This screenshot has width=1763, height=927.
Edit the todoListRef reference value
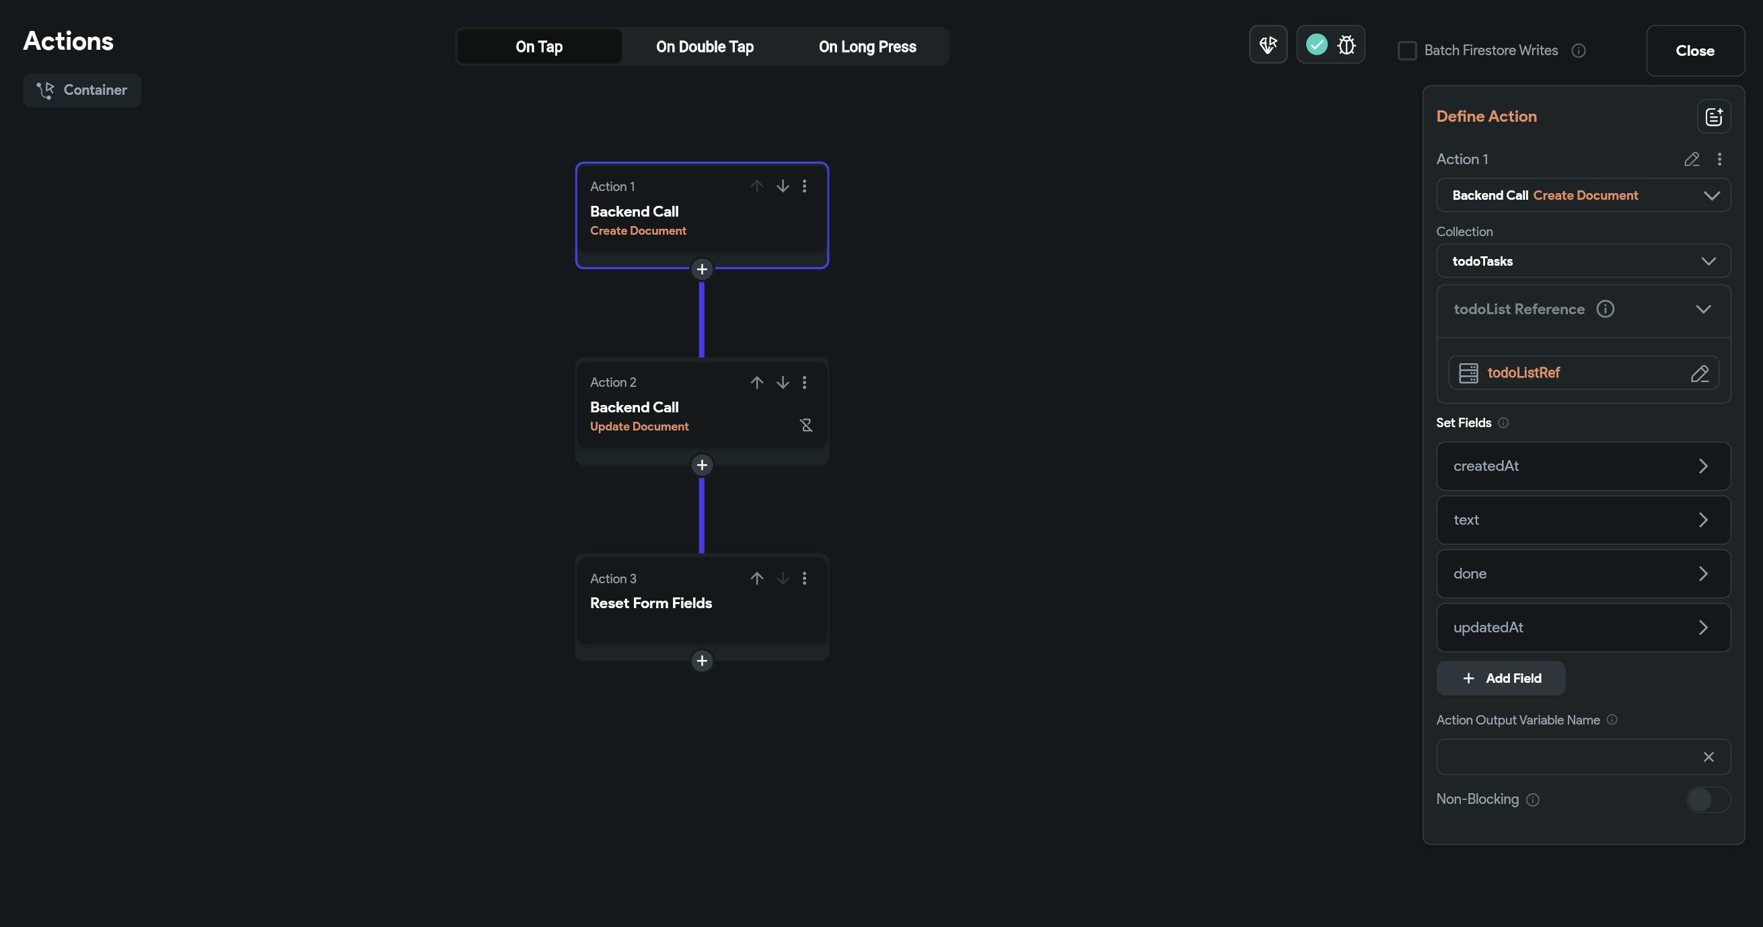pyautogui.click(x=1699, y=373)
